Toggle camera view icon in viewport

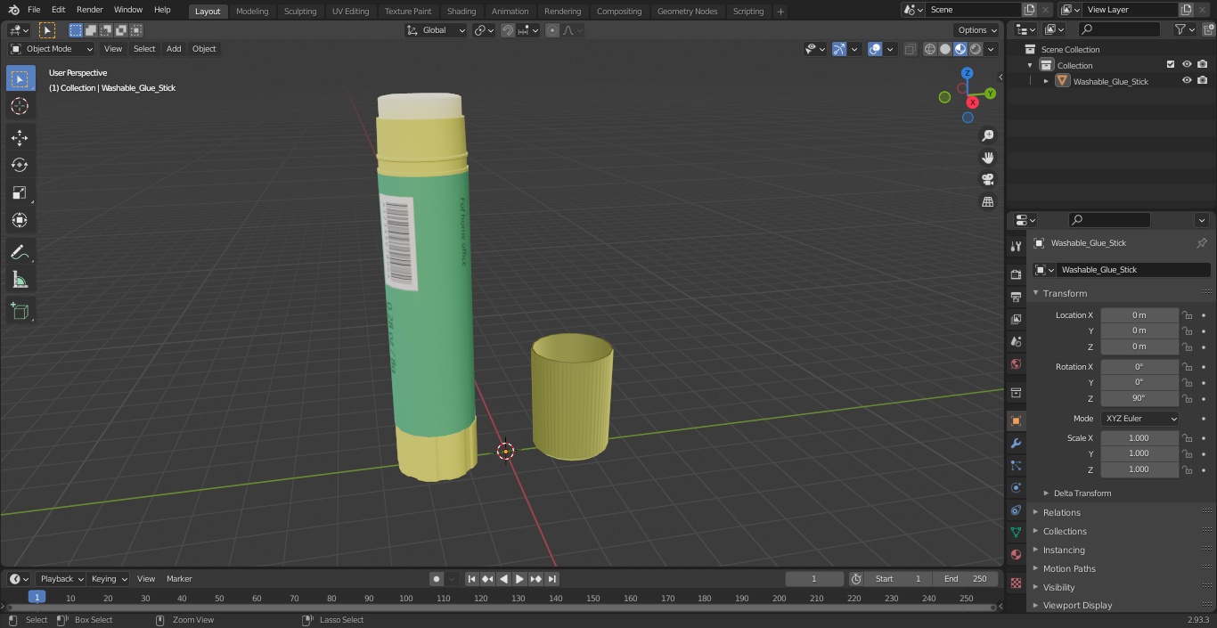point(987,180)
